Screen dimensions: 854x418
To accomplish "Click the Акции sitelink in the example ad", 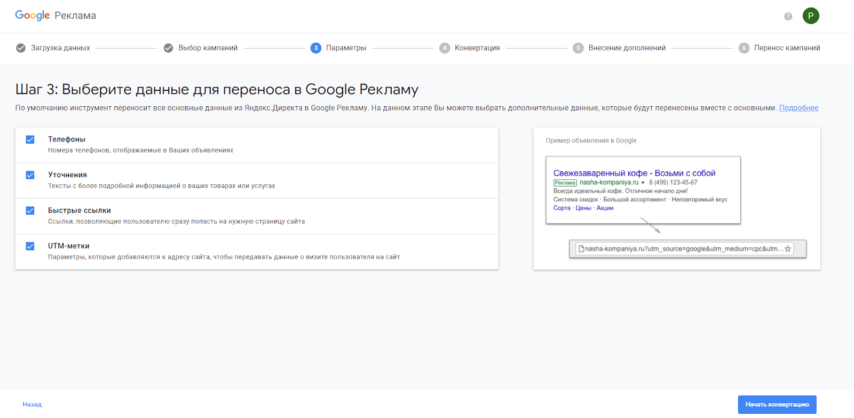I will (605, 208).
